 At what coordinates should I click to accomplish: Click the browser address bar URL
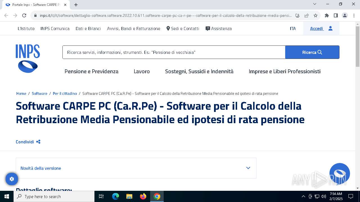(166, 15)
